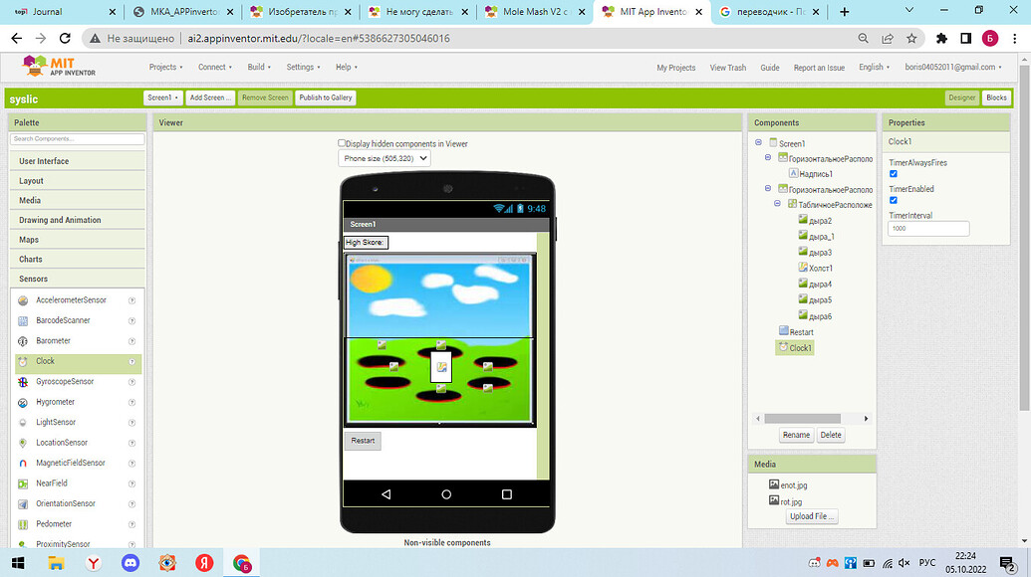
Task: Click the BarcodeScanner component icon
Action: 25,320
